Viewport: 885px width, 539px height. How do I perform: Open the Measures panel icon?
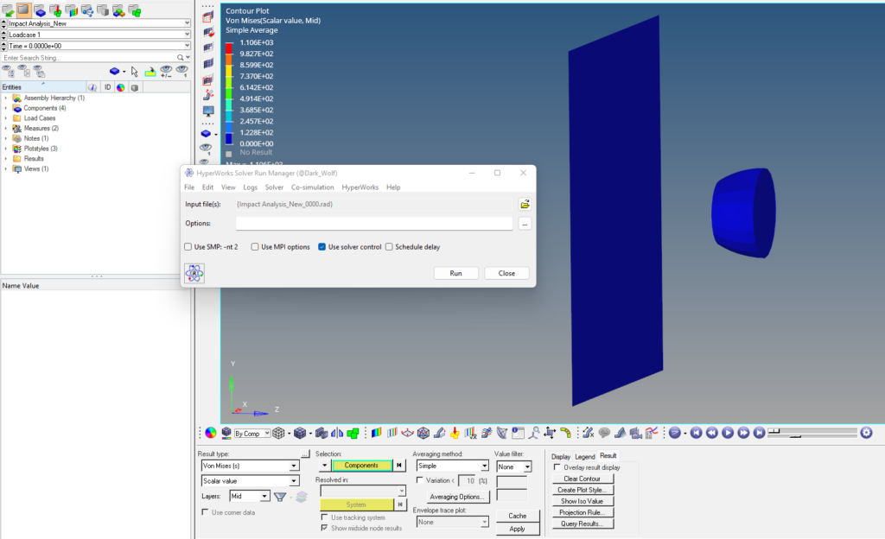(x=588, y=433)
